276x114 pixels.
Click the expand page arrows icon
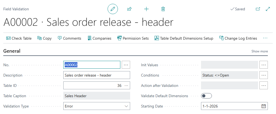point(268,9)
